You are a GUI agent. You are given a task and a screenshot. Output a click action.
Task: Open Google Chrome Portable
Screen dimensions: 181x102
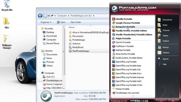(x=126, y=23)
